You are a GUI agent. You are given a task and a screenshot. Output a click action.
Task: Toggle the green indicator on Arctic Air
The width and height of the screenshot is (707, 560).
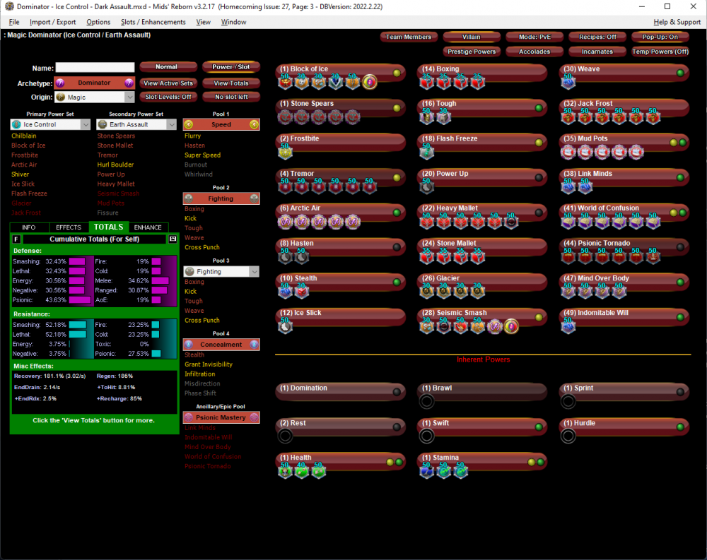(x=397, y=213)
